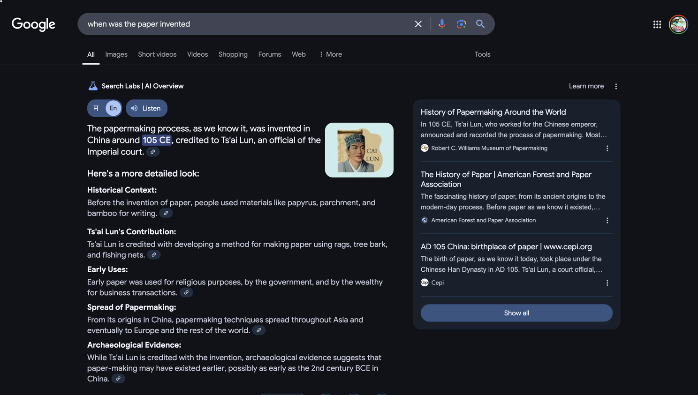Open the Cai Lun portrait thumbnail

click(x=359, y=150)
